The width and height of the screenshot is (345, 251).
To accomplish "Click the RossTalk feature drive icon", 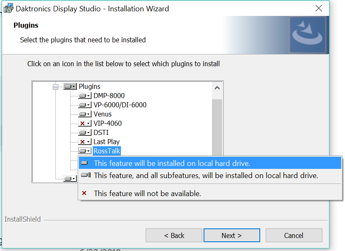I will (85, 151).
